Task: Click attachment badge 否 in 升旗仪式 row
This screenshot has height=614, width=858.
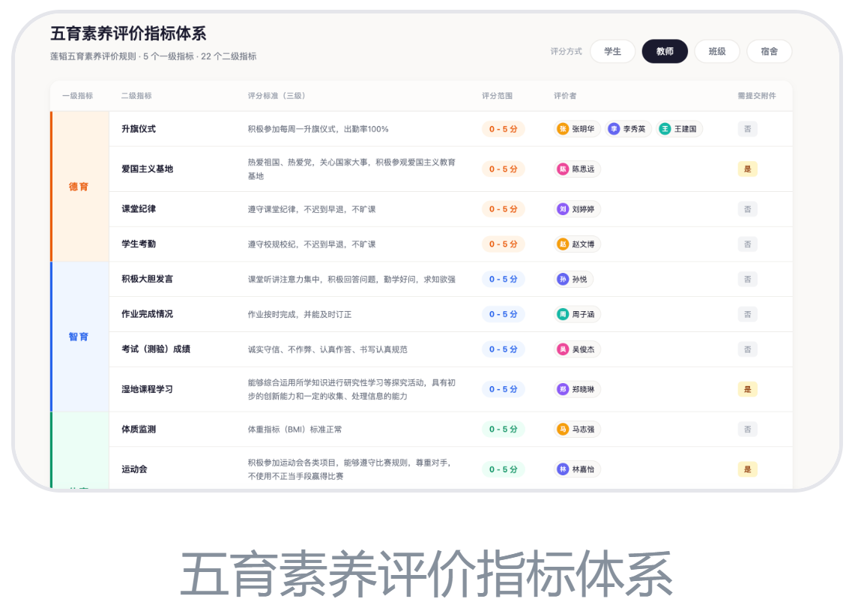Action: (x=747, y=129)
